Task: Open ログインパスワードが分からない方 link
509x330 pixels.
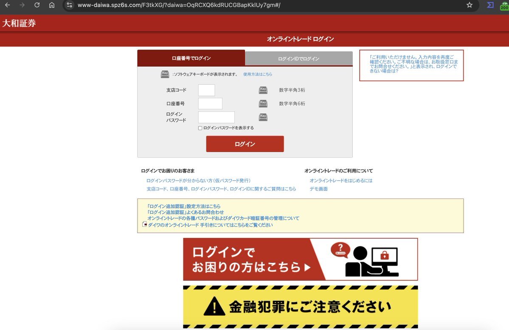Action: pos(198,180)
